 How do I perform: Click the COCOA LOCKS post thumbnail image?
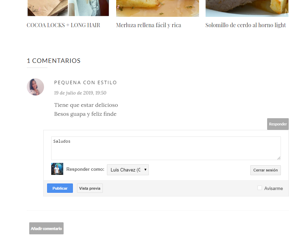click(x=68, y=8)
